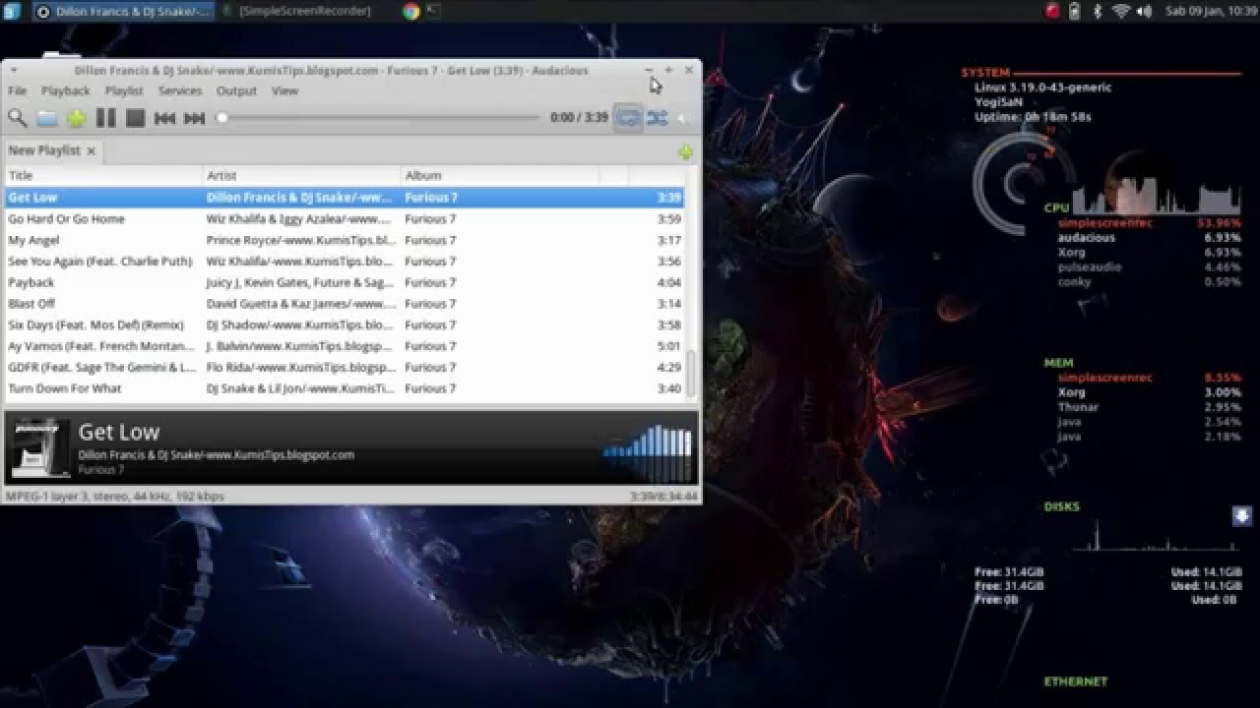Click the battery indicator icon

(x=1075, y=11)
